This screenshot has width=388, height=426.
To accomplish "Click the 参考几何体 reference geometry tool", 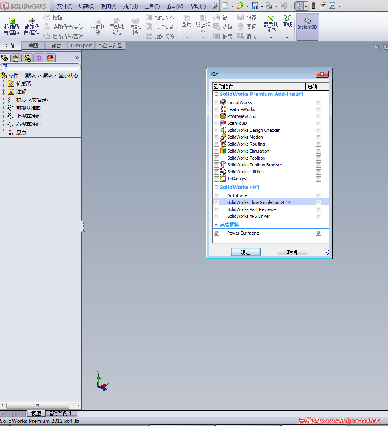I will pyautogui.click(x=271, y=24).
